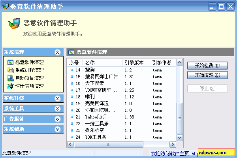
Task: Click the bullet icon for row 21 Yahoo助手
Action: click(72, 117)
